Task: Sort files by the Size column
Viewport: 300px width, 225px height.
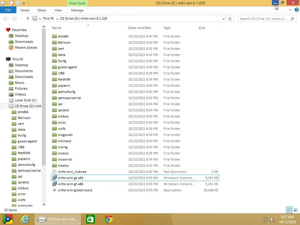Action: 202,28
